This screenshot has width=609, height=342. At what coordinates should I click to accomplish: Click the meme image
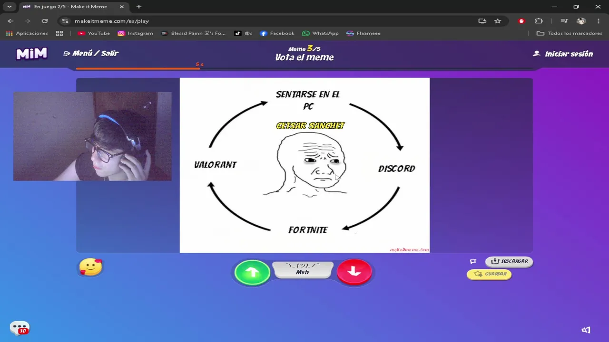pos(304,165)
